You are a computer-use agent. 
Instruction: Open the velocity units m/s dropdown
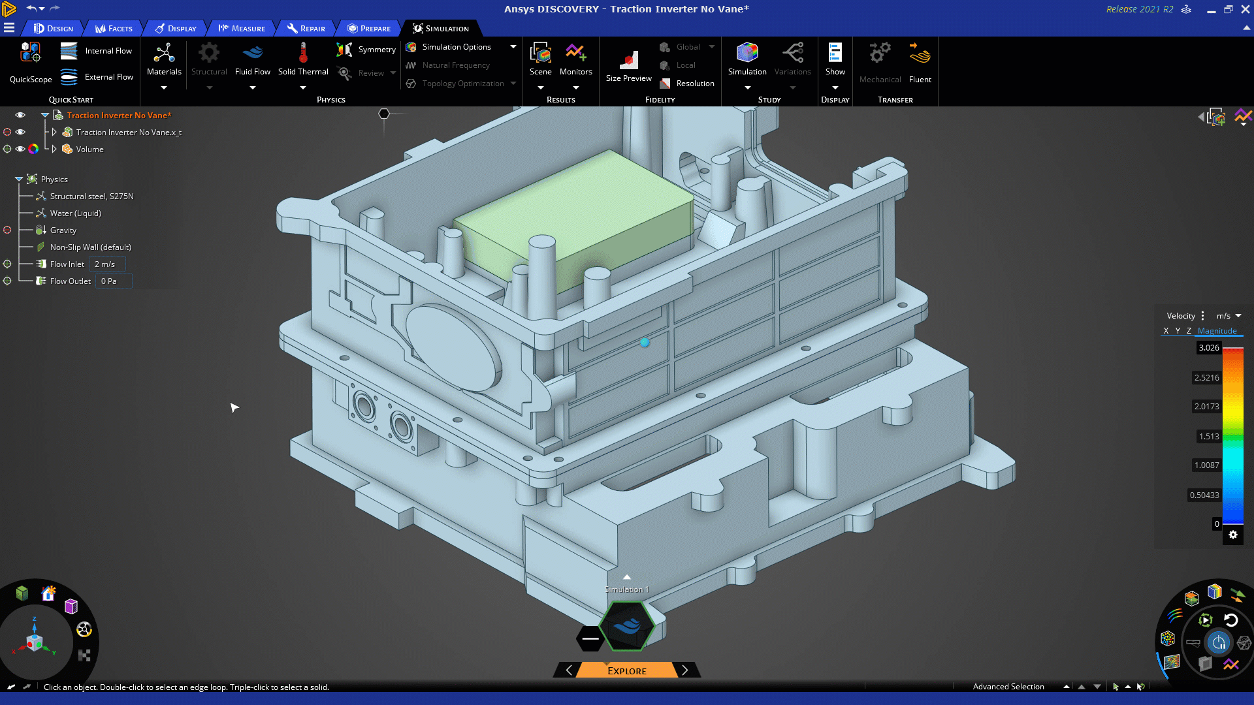pyautogui.click(x=1229, y=316)
